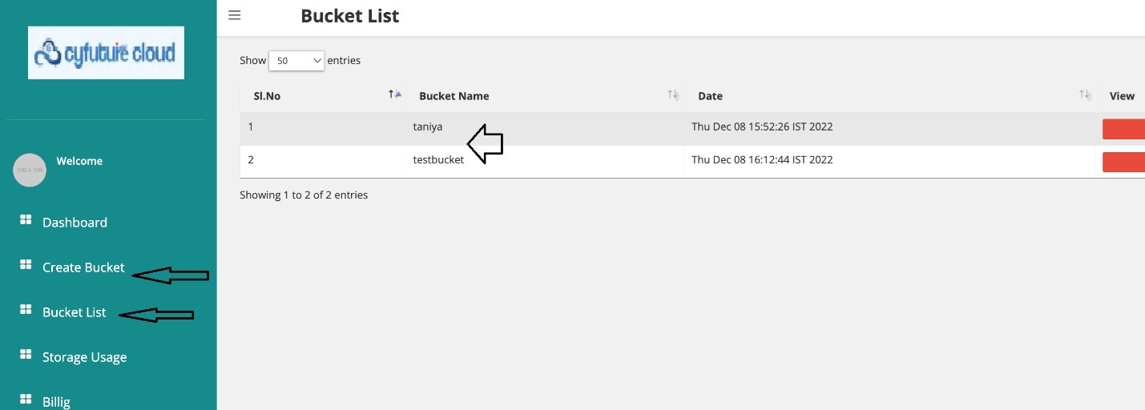Click the Create Bucket grid icon
This screenshot has height=410, width=1145.
click(x=26, y=264)
